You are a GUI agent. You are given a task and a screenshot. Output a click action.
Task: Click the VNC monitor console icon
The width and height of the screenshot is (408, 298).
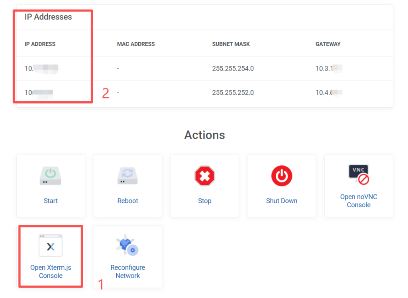(358, 174)
